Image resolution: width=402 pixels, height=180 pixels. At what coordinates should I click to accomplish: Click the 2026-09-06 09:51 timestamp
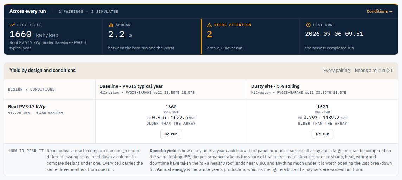point(334,34)
